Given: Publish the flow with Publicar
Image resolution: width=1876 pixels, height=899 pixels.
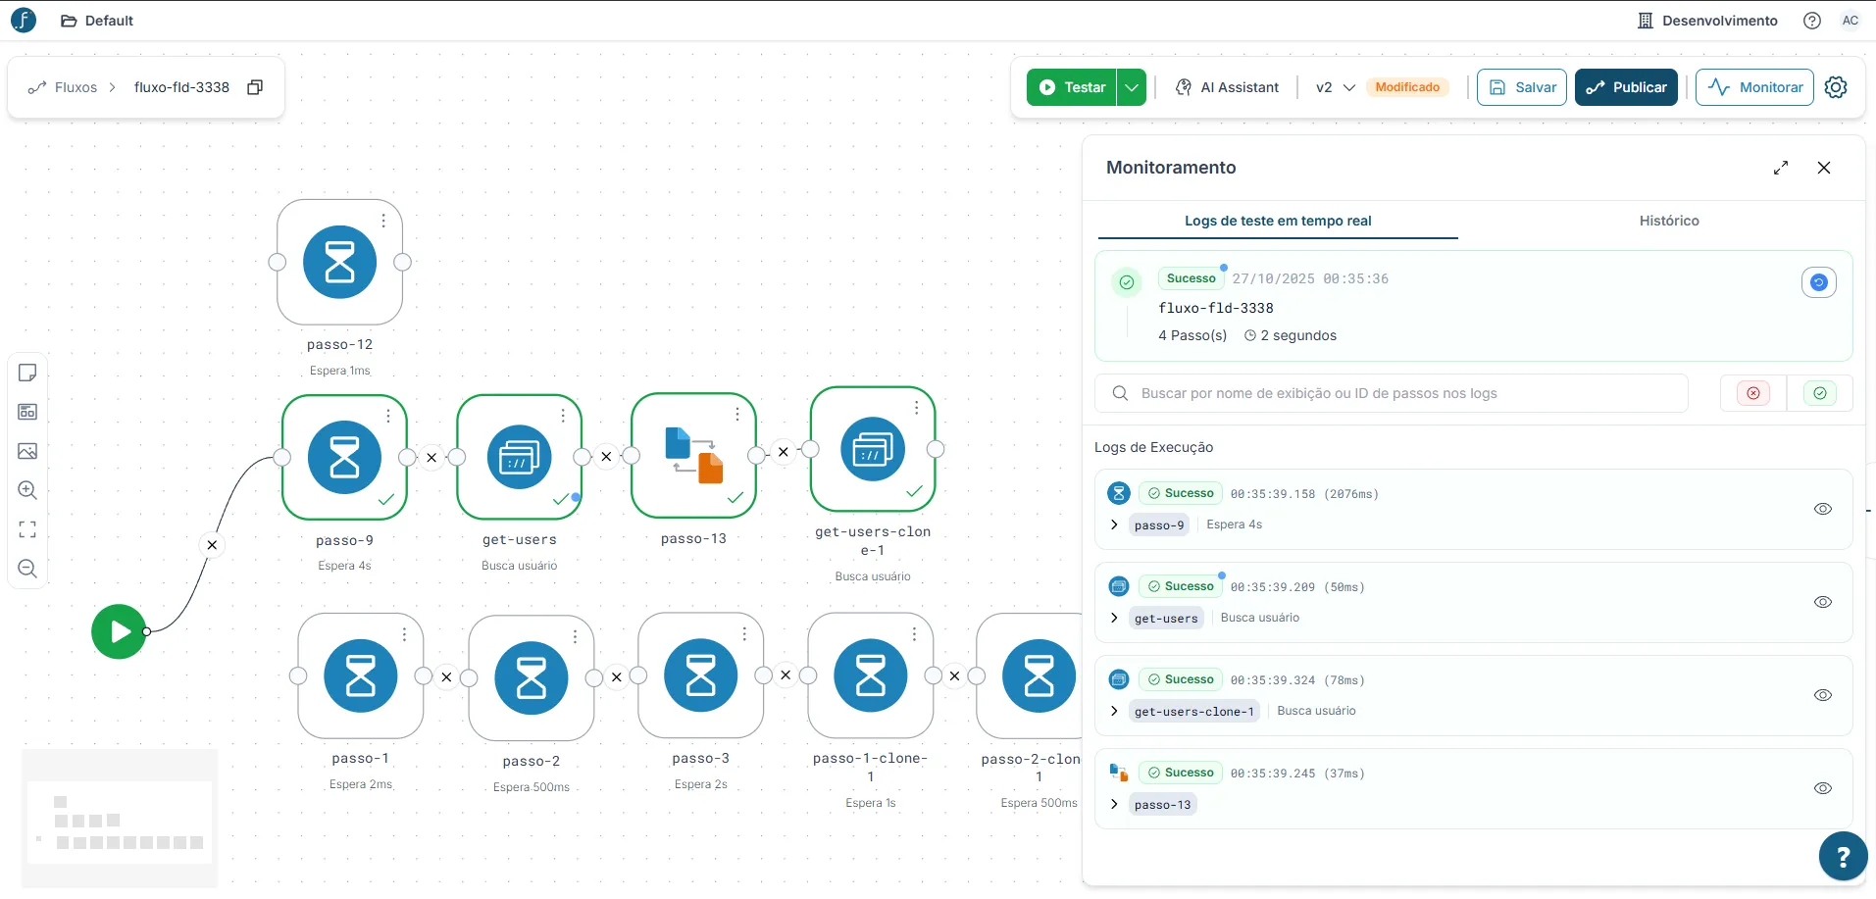Looking at the screenshot, I should click(1626, 87).
